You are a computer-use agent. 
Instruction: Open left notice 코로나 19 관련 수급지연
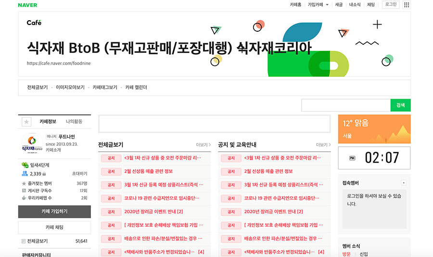tap(162, 198)
